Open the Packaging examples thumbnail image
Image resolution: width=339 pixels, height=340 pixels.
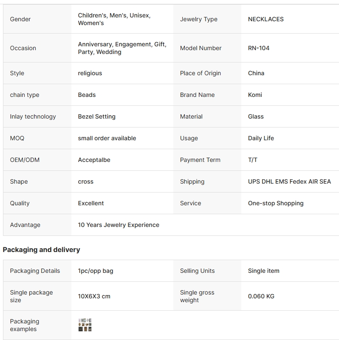(85, 325)
